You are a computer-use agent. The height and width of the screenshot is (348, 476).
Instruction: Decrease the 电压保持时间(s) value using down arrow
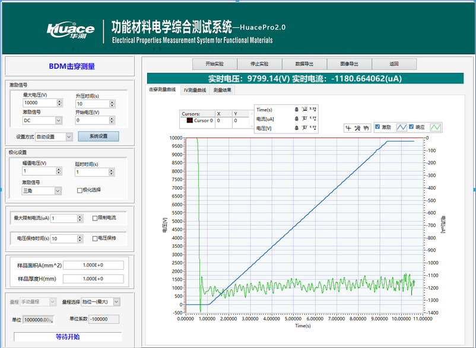tap(80, 241)
